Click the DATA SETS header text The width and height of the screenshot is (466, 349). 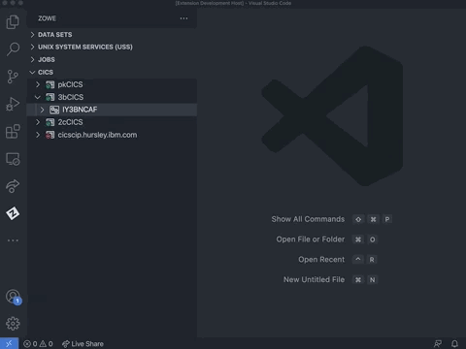click(55, 35)
